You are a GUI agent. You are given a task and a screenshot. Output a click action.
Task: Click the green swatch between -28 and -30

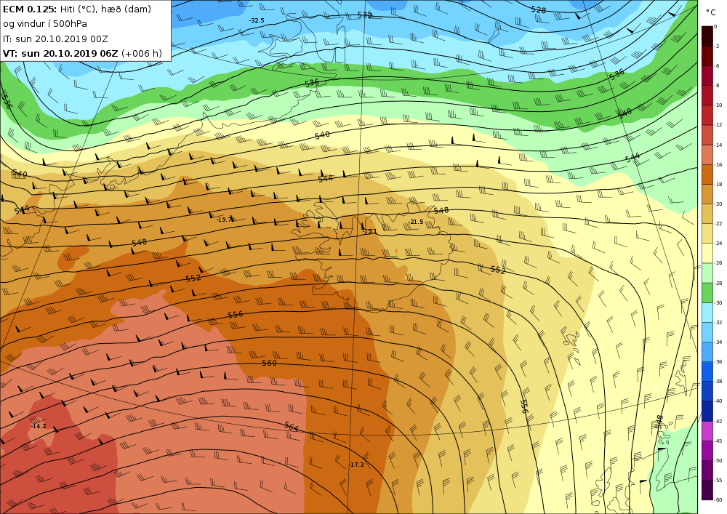pos(707,293)
